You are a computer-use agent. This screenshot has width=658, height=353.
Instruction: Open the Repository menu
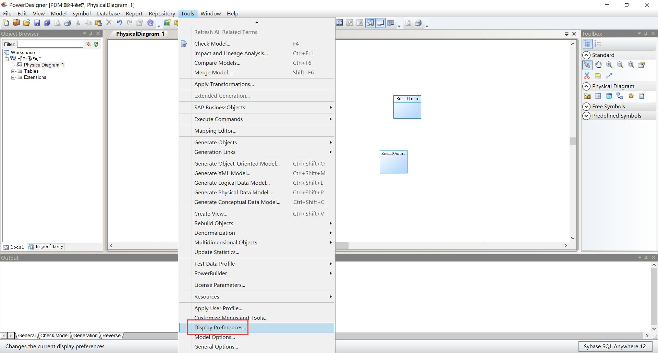[x=162, y=14]
